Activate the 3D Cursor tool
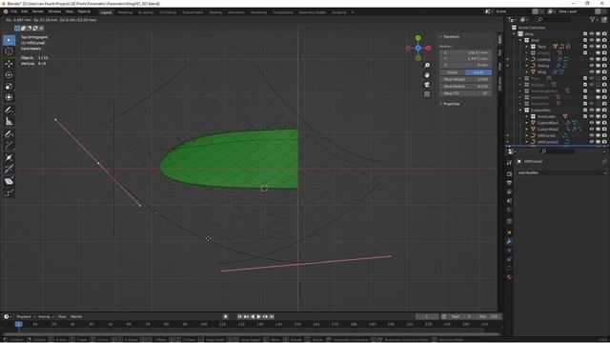Viewport: 610px width, 343px height. coord(9,51)
